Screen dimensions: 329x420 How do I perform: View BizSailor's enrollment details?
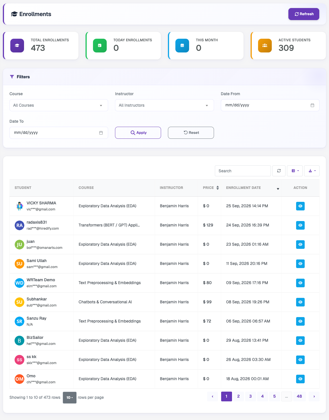pos(300,341)
